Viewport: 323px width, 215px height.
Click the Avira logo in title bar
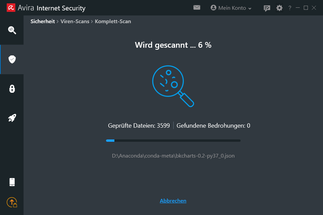pyautogui.click(x=11, y=8)
